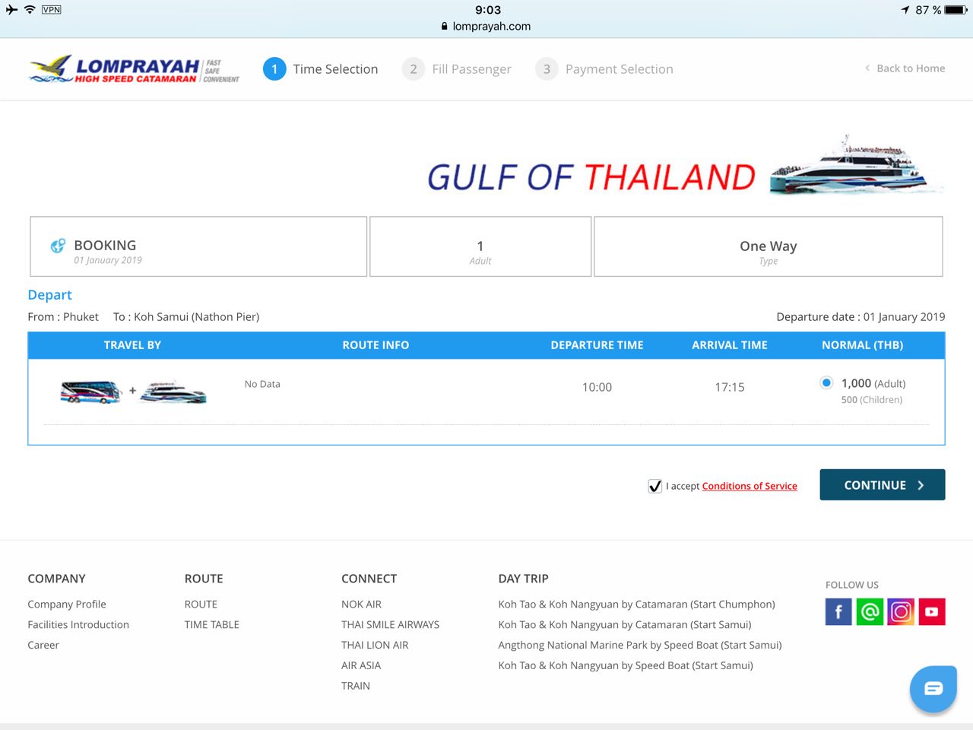Tap the battery indicator
973x730 pixels.
click(956, 10)
